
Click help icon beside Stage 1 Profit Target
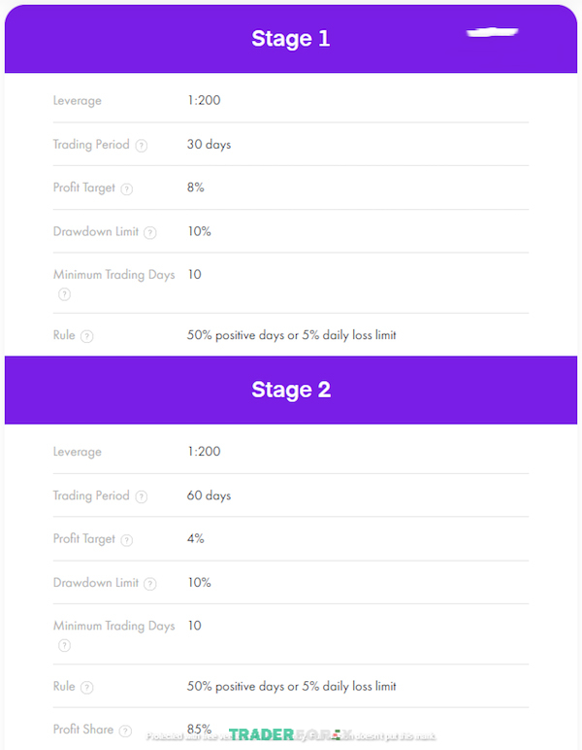click(x=126, y=188)
